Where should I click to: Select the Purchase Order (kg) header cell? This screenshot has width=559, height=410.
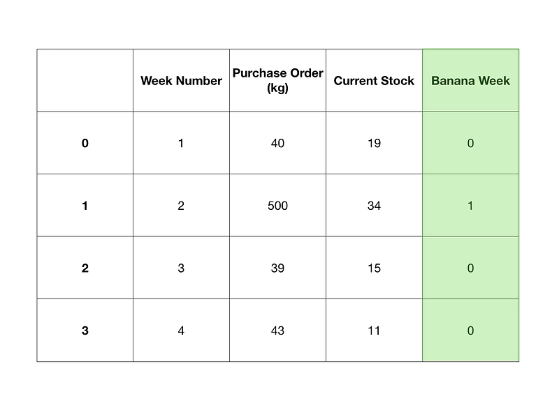point(277,80)
